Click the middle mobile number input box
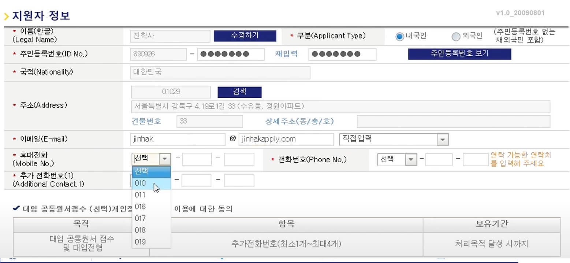The width and height of the screenshot is (570, 263). pyautogui.click(x=197, y=159)
